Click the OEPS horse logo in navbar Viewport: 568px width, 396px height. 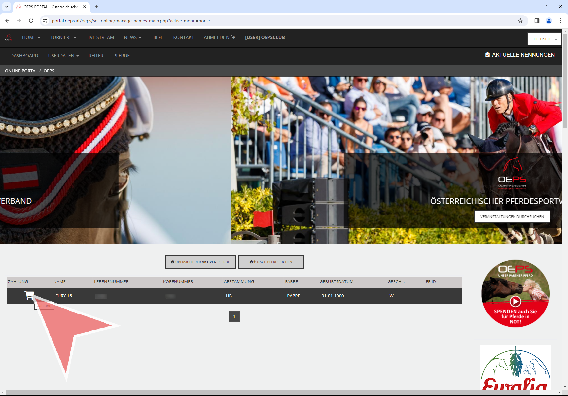point(9,38)
